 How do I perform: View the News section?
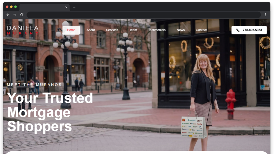tap(181, 30)
